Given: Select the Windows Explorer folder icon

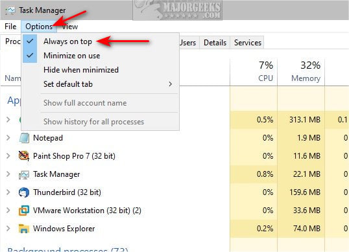Looking at the screenshot, I should coord(24,229).
